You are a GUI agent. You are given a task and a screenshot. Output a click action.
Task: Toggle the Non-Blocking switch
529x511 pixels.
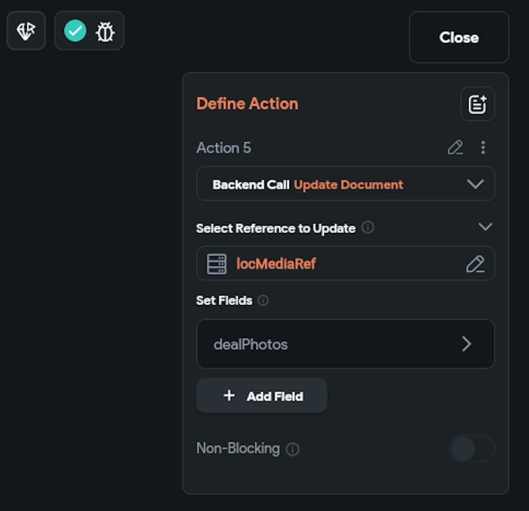[471, 449]
